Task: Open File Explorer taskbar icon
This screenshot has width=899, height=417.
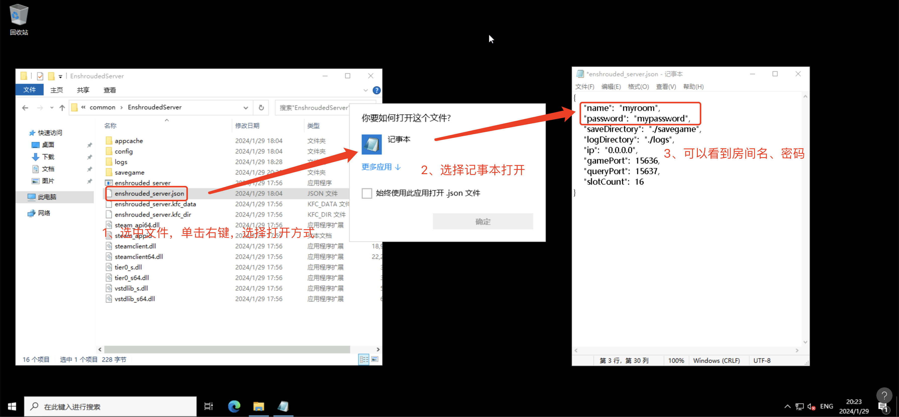Action: (259, 406)
